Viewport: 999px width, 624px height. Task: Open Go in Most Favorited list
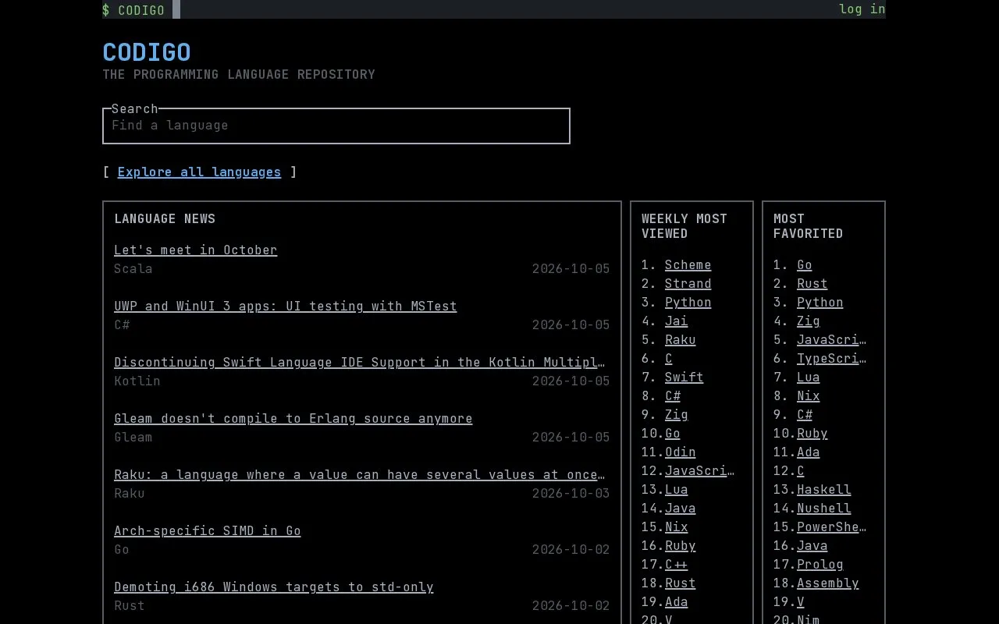[x=804, y=265]
